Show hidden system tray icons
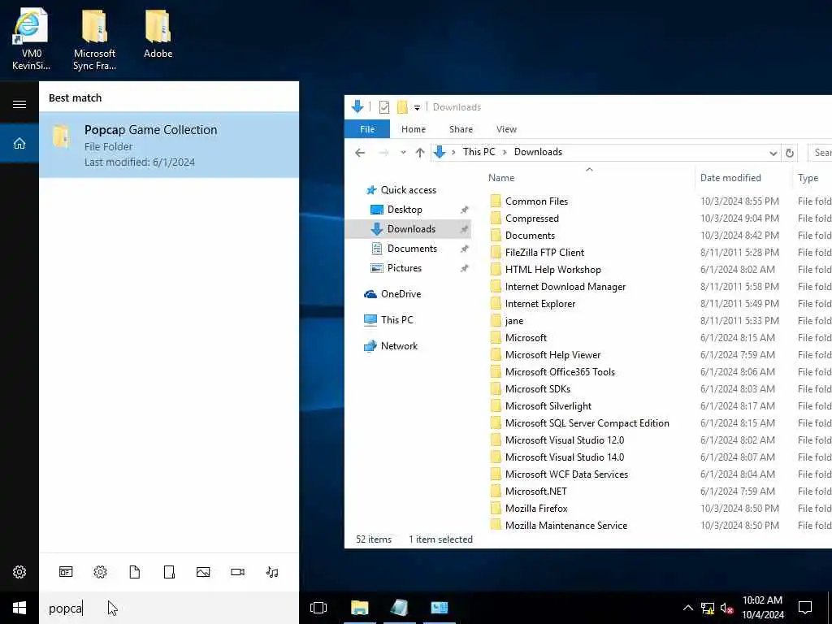This screenshot has height=624, width=832. tap(687, 608)
